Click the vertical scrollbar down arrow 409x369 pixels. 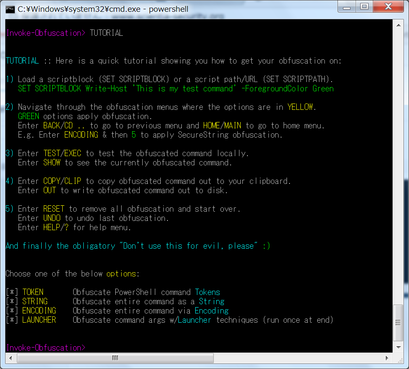coord(398,348)
